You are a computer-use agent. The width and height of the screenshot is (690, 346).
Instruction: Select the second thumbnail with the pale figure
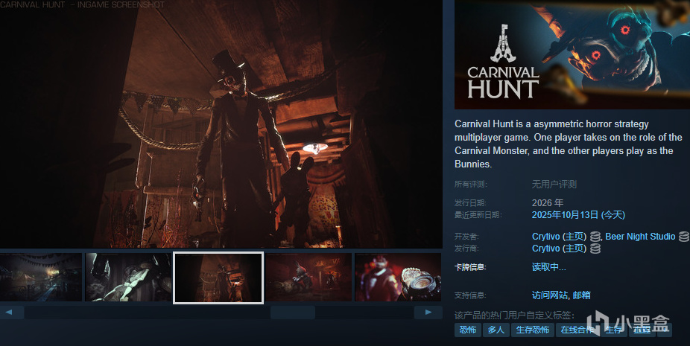(128, 277)
